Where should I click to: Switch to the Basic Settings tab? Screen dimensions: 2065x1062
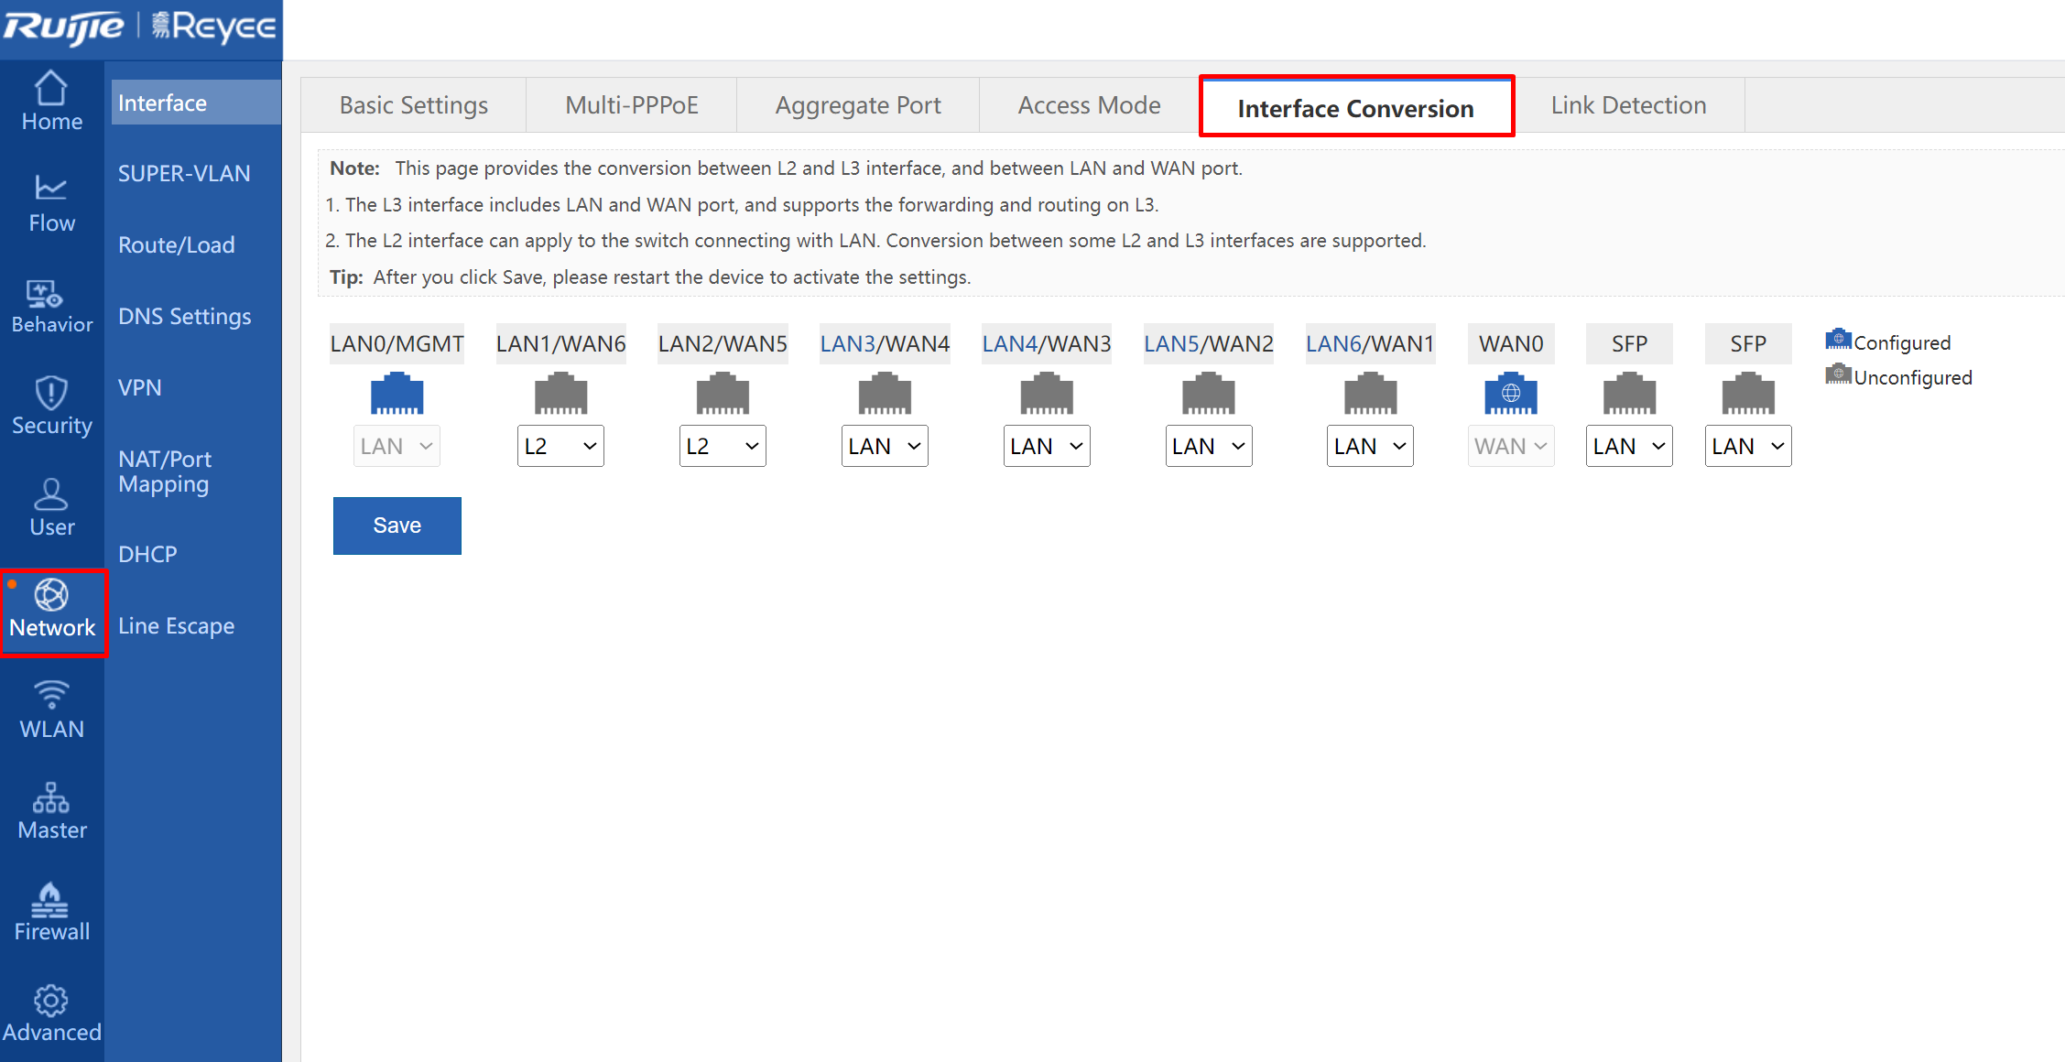[x=413, y=104]
